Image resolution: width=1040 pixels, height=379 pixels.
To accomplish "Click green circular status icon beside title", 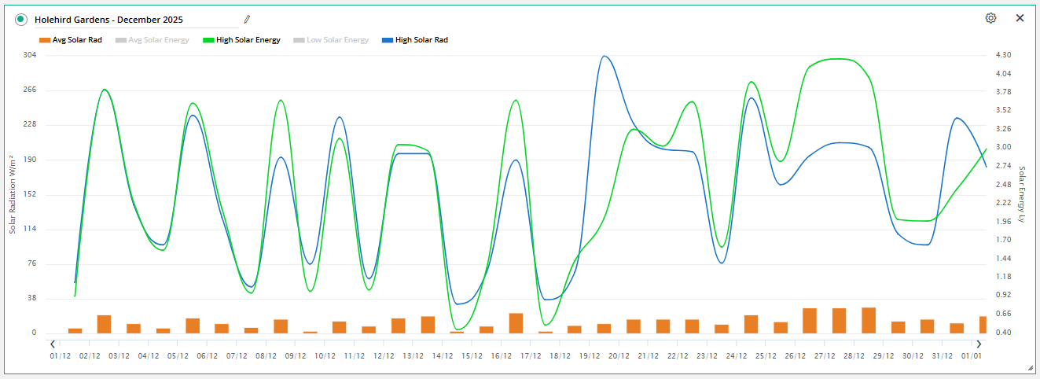I will pyautogui.click(x=21, y=20).
